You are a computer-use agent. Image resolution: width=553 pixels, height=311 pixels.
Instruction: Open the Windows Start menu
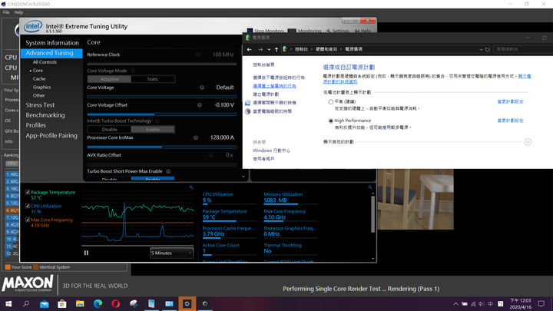click(8, 303)
